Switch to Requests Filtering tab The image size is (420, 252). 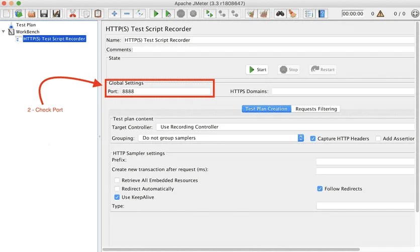(316, 109)
